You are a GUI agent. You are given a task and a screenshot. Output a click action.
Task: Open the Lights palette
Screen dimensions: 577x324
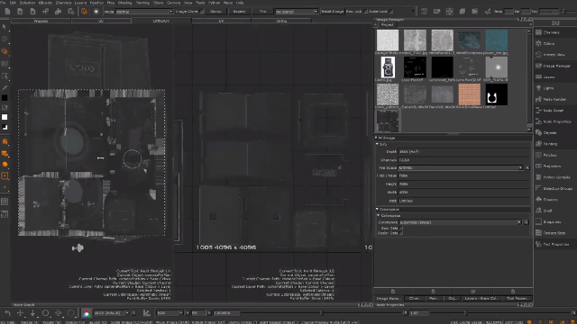click(x=554, y=88)
